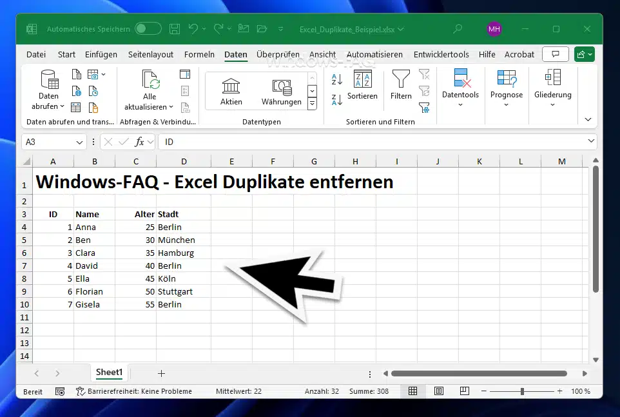This screenshot has width=620, height=417.
Task: Add a new sheet with plus button
Action: [161, 373]
